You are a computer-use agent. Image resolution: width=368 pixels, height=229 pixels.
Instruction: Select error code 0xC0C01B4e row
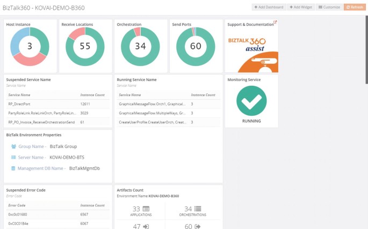tap(57, 224)
